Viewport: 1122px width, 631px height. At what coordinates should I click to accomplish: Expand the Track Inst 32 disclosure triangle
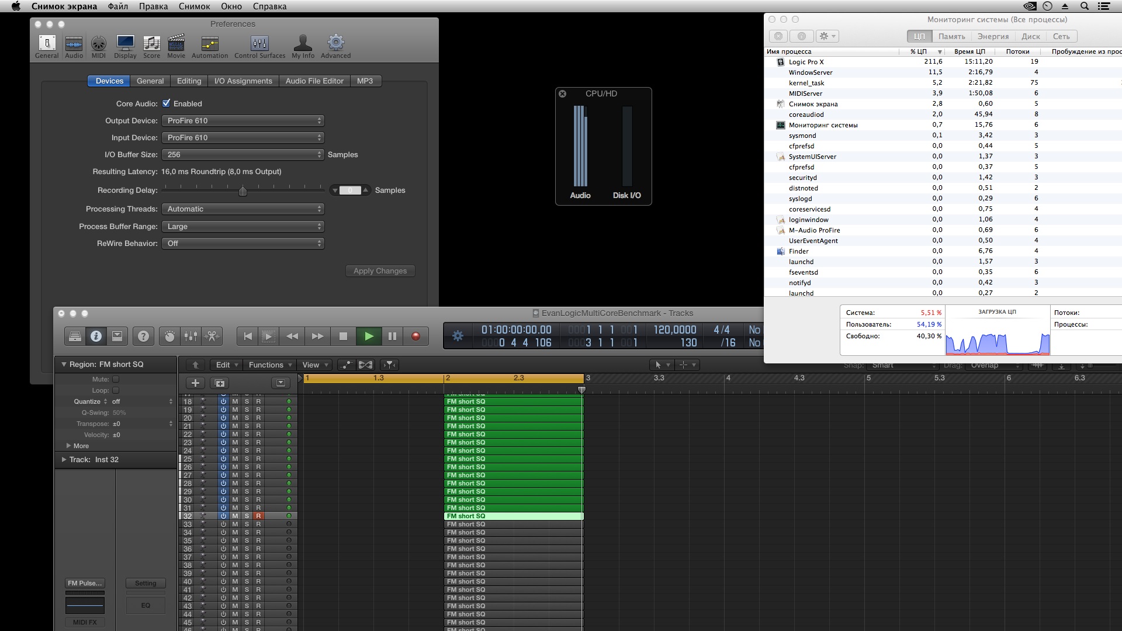click(64, 459)
